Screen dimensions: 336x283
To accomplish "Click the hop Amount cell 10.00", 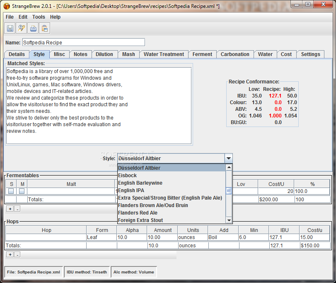I will [162, 237].
